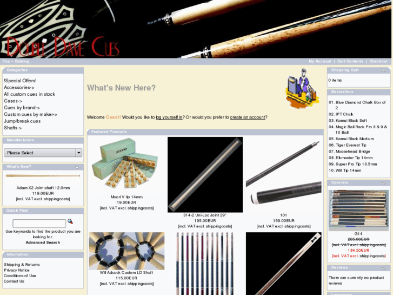Viewport: 393px width, 295px height.
Task: Open the 314-2 Uni-Loc Joint shaft image
Action: [x=205, y=174]
